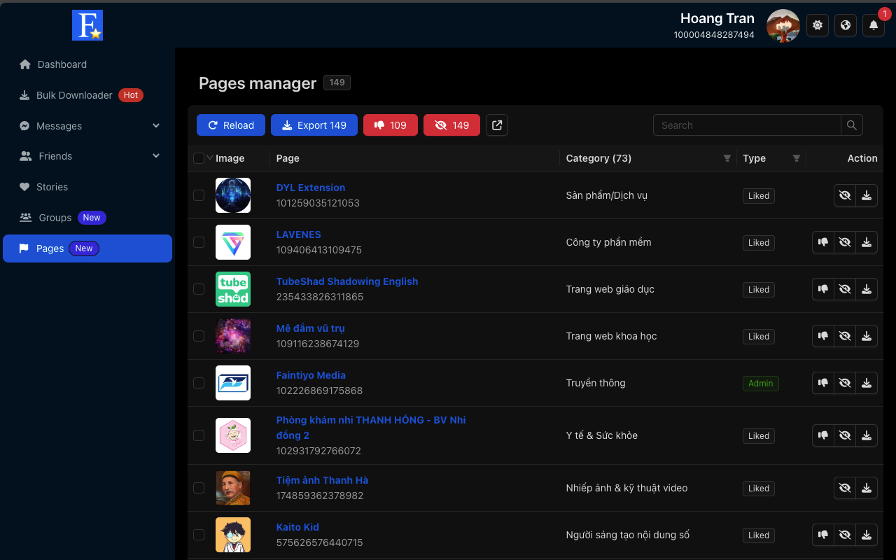Image resolution: width=896 pixels, height=560 pixels.
Task: Click the open-in-new-window toolbar icon
Action: (497, 125)
